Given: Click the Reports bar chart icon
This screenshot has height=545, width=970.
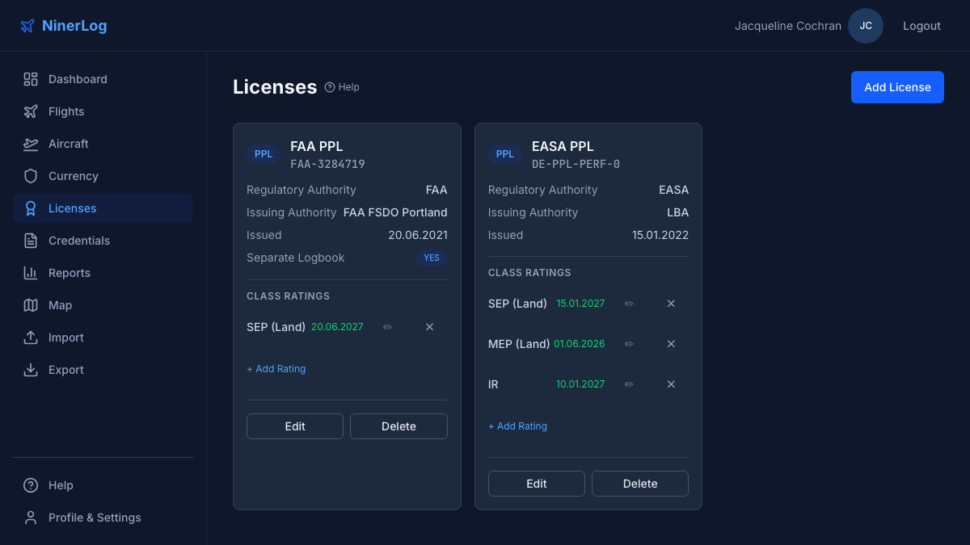Looking at the screenshot, I should click(x=31, y=273).
